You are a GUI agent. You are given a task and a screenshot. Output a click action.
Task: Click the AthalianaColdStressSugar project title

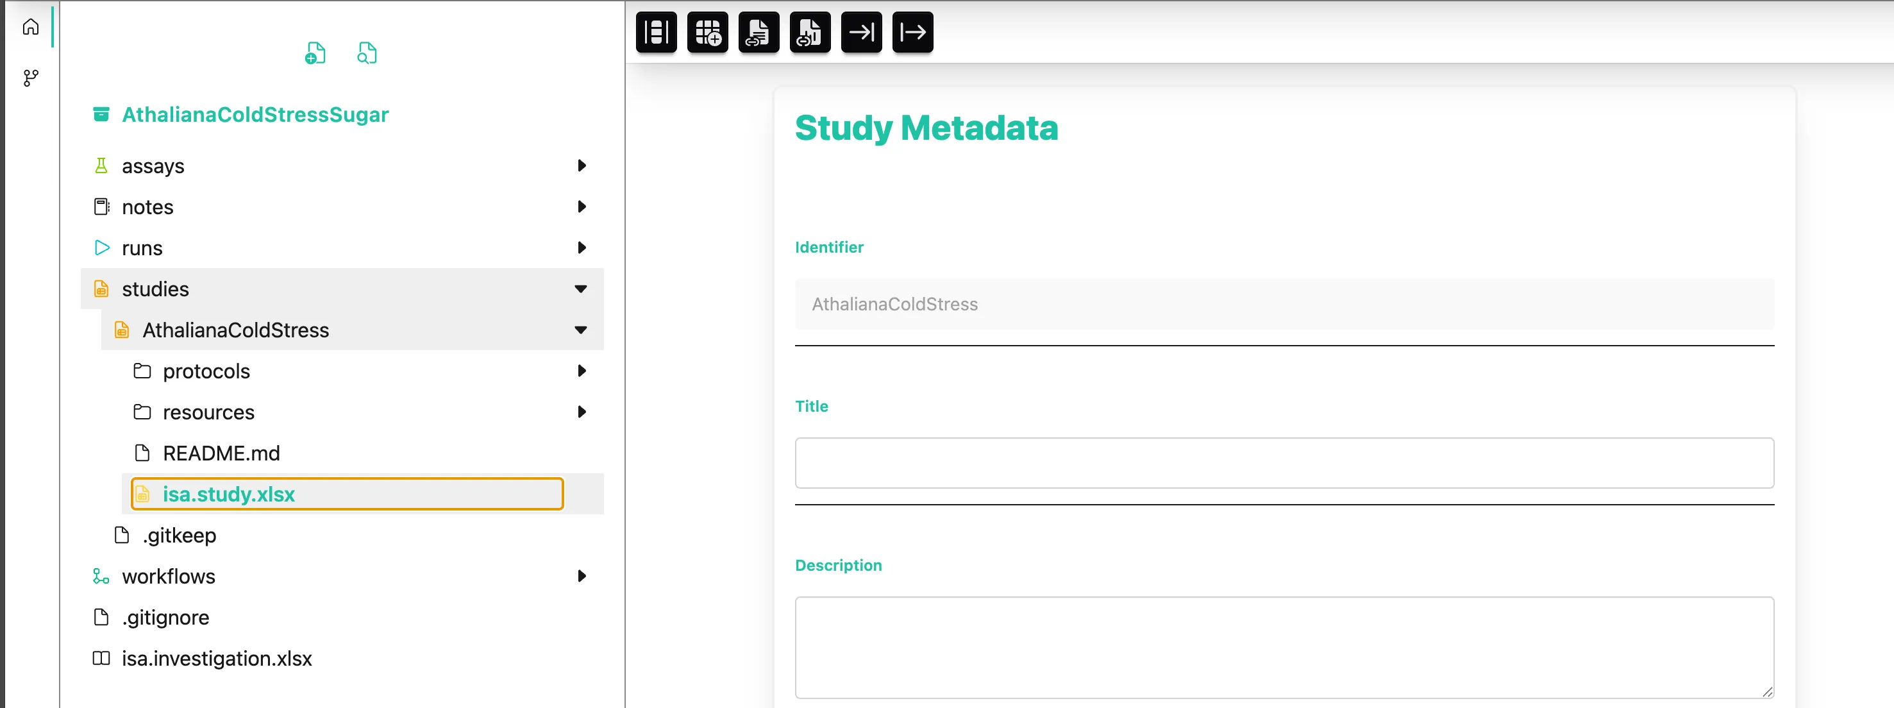[x=255, y=115]
